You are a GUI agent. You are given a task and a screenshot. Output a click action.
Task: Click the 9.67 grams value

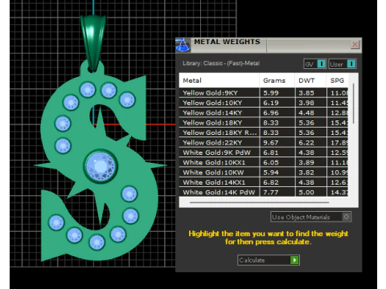point(271,143)
